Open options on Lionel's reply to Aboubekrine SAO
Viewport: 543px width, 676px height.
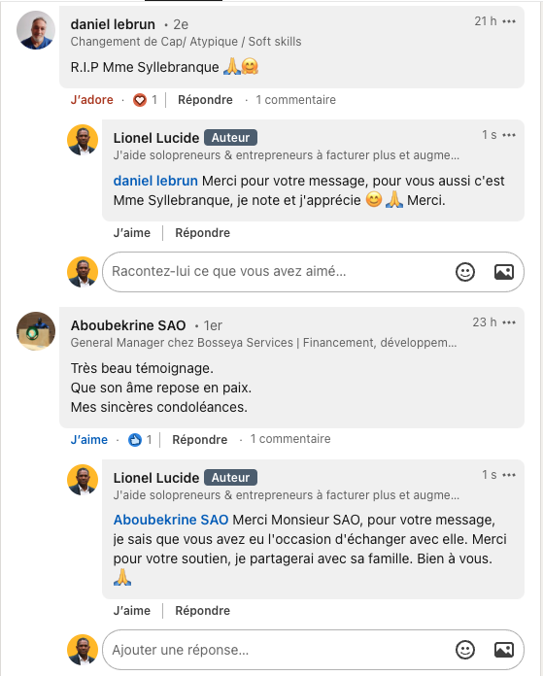tap(509, 475)
